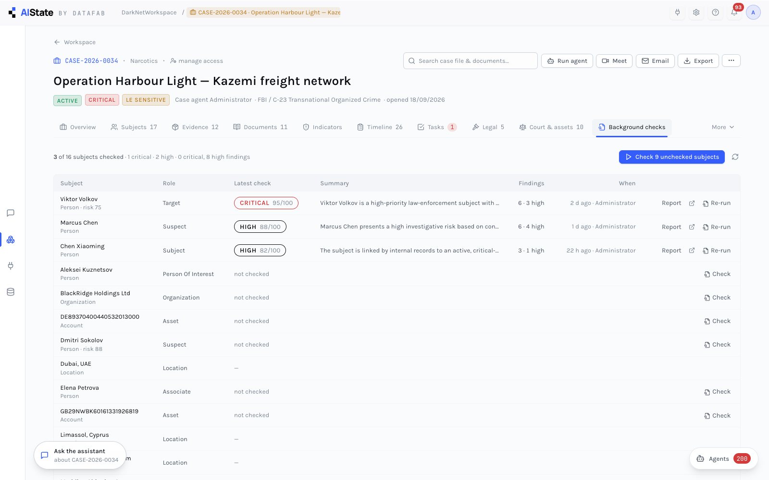Run check for Elena Petrova

coord(717,392)
